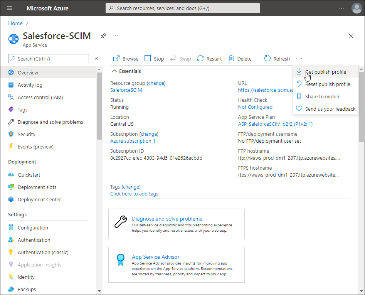
Task: Pin the Salesforce-SCIM app service
Action: pos(103,36)
